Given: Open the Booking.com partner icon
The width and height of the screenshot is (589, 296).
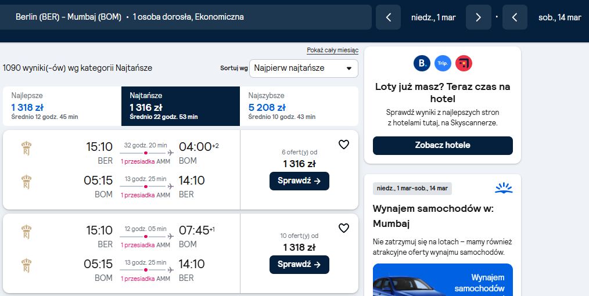Looking at the screenshot, I should 422,63.
